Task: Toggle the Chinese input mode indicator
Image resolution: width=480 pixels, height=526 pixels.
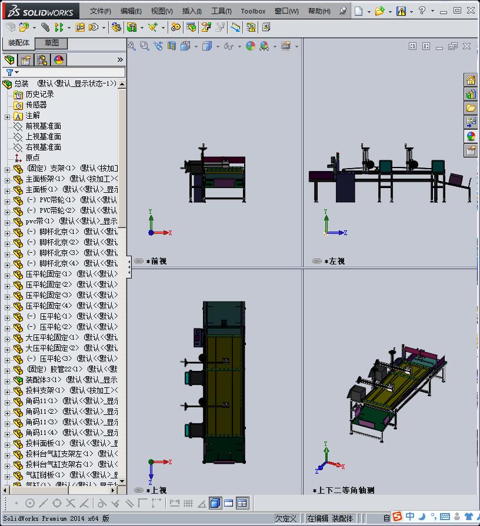Action: [x=410, y=517]
